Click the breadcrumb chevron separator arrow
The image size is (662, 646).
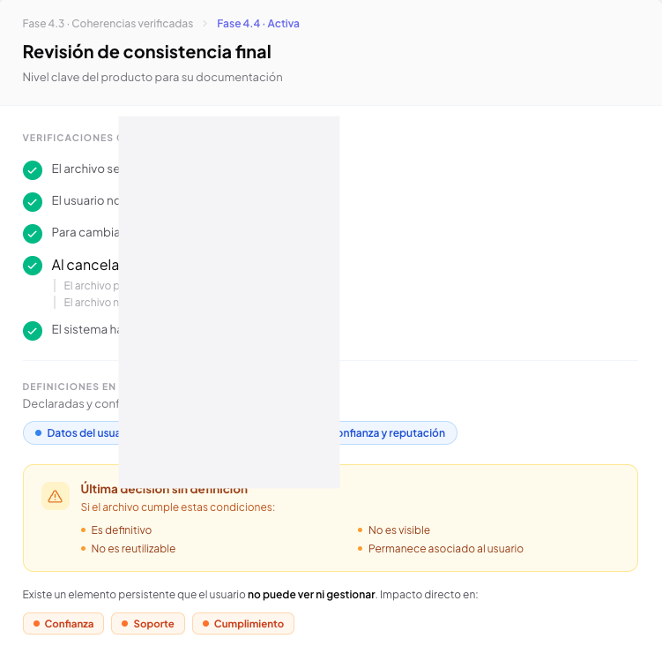(x=205, y=24)
